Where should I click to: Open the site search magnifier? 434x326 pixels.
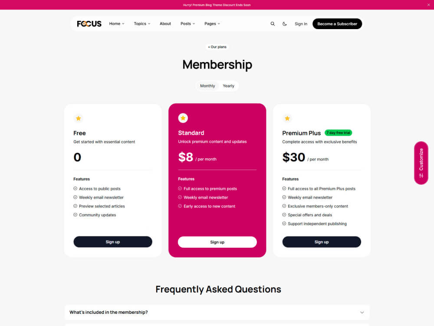click(x=273, y=23)
